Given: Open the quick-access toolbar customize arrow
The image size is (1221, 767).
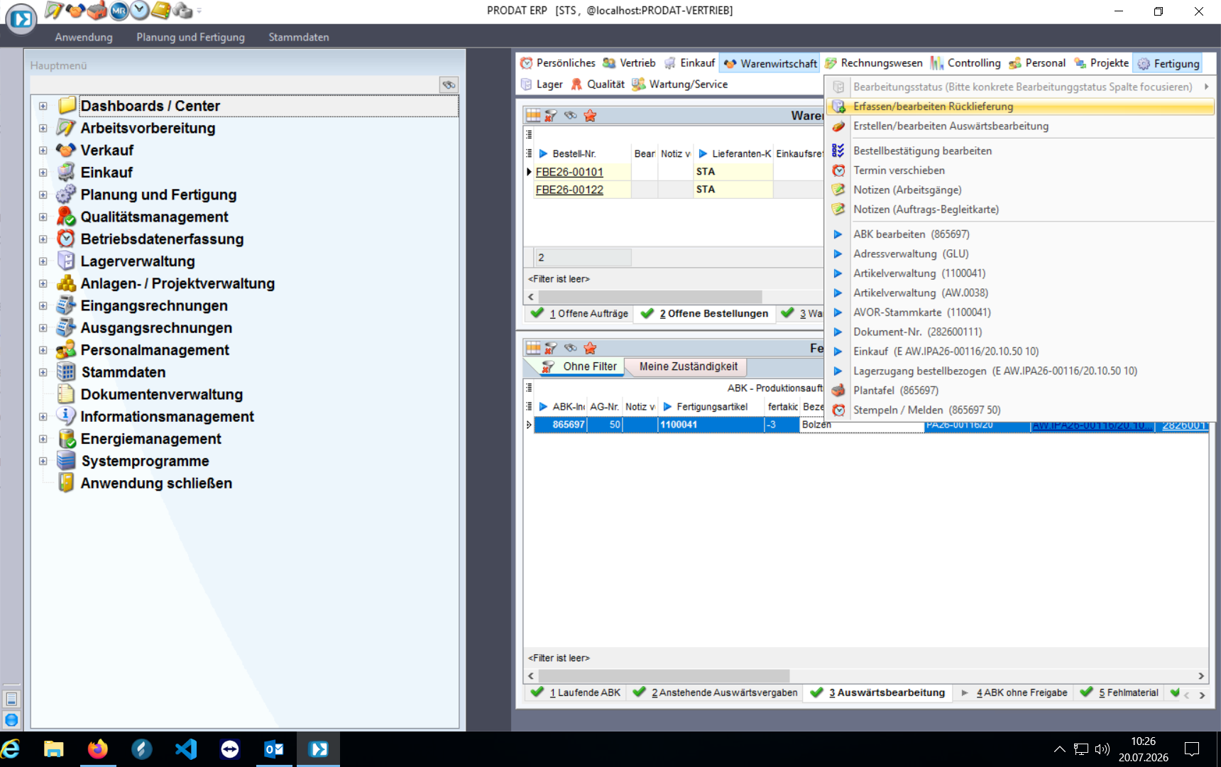Looking at the screenshot, I should (x=199, y=11).
